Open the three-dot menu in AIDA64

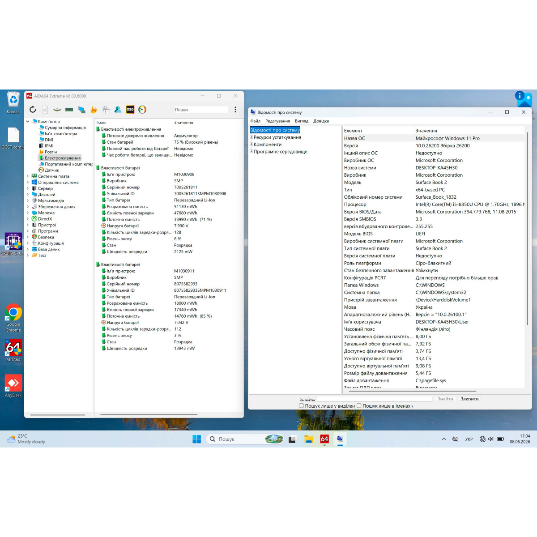click(235, 110)
